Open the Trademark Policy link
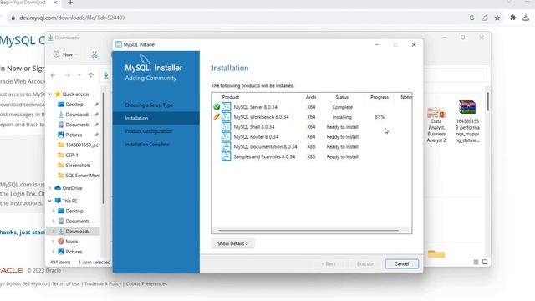This screenshot has width=535, height=301. pos(103,283)
